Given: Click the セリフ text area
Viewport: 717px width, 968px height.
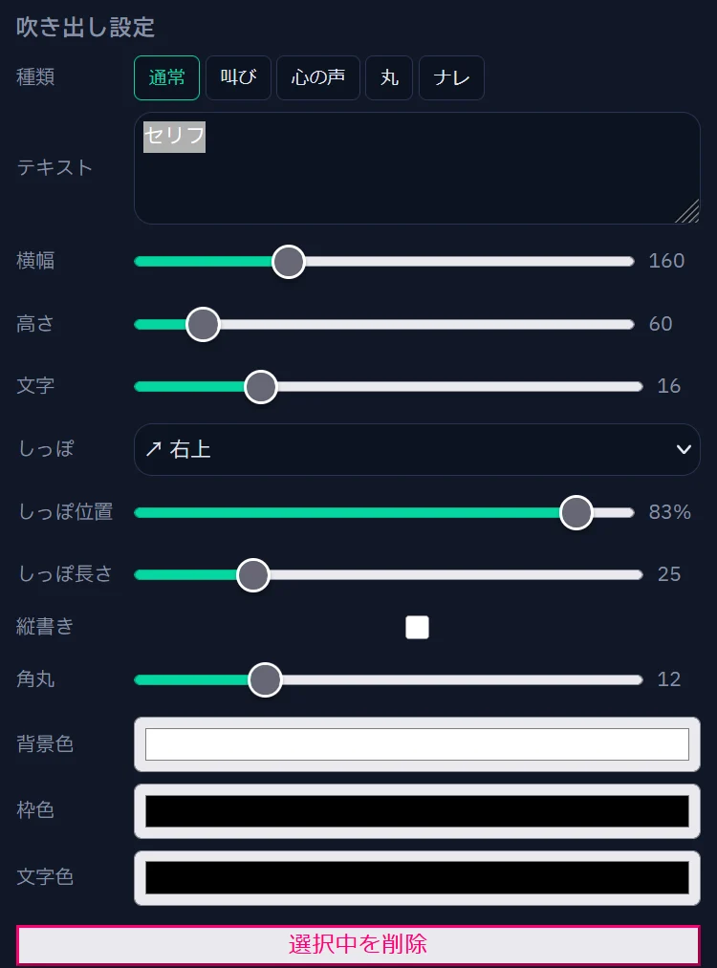Looking at the screenshot, I should (x=417, y=168).
